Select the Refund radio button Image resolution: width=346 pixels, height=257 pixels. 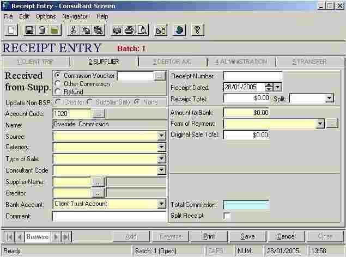(x=58, y=92)
